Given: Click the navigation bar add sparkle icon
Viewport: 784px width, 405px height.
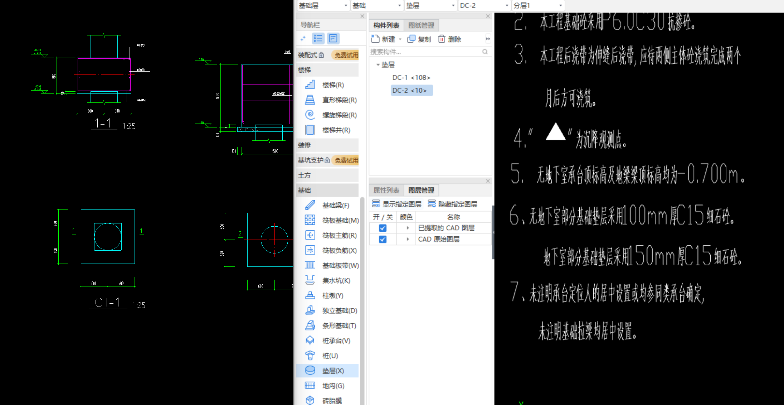Looking at the screenshot, I should coord(303,38).
